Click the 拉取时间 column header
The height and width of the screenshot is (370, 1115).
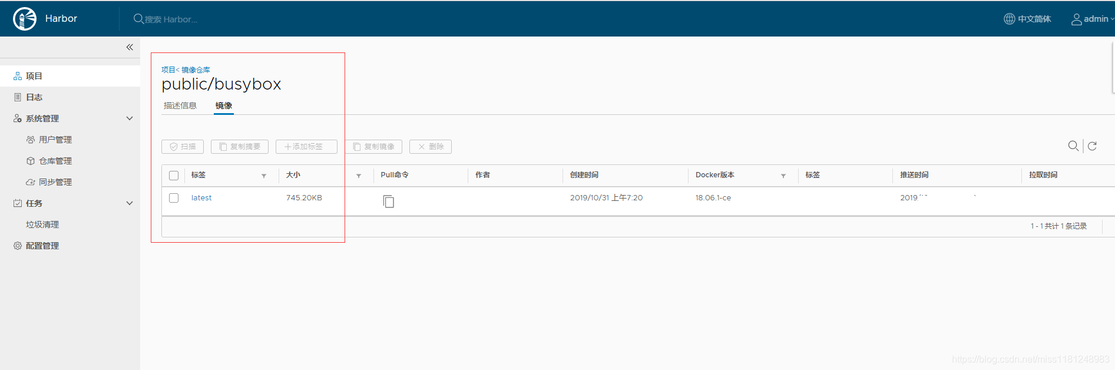coord(1043,175)
